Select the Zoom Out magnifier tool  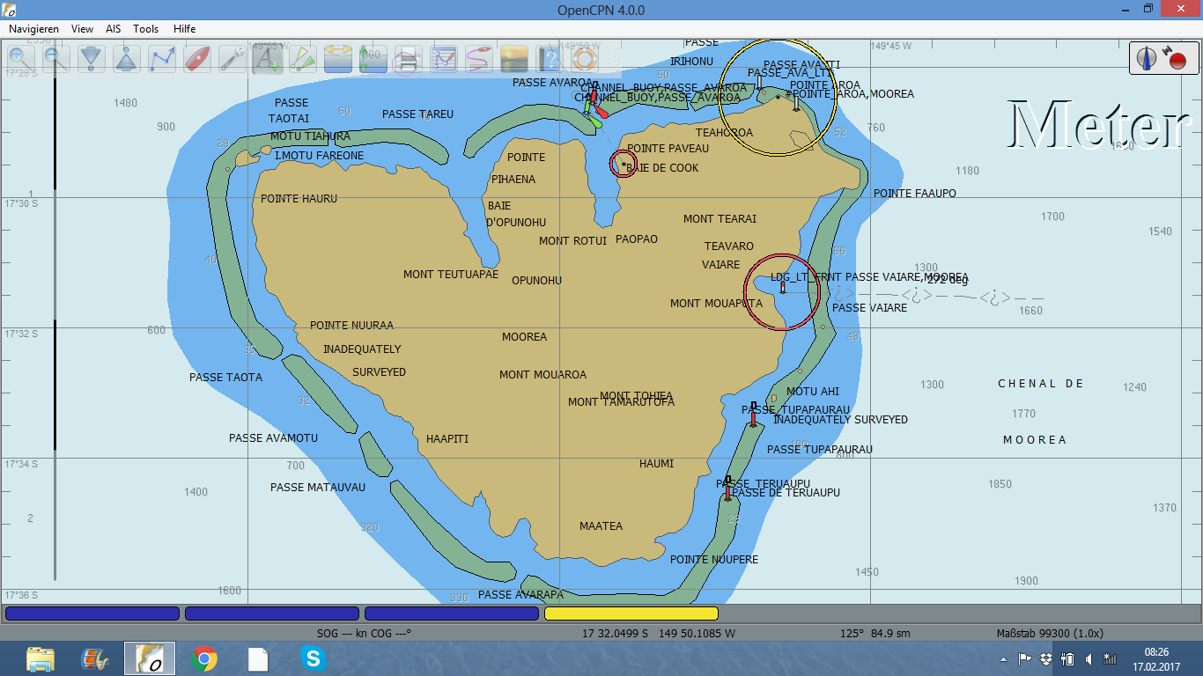[55, 59]
